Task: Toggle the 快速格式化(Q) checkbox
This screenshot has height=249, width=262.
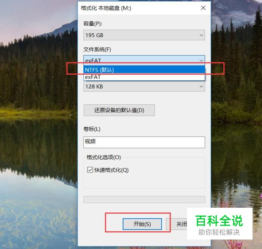Action: (90, 170)
